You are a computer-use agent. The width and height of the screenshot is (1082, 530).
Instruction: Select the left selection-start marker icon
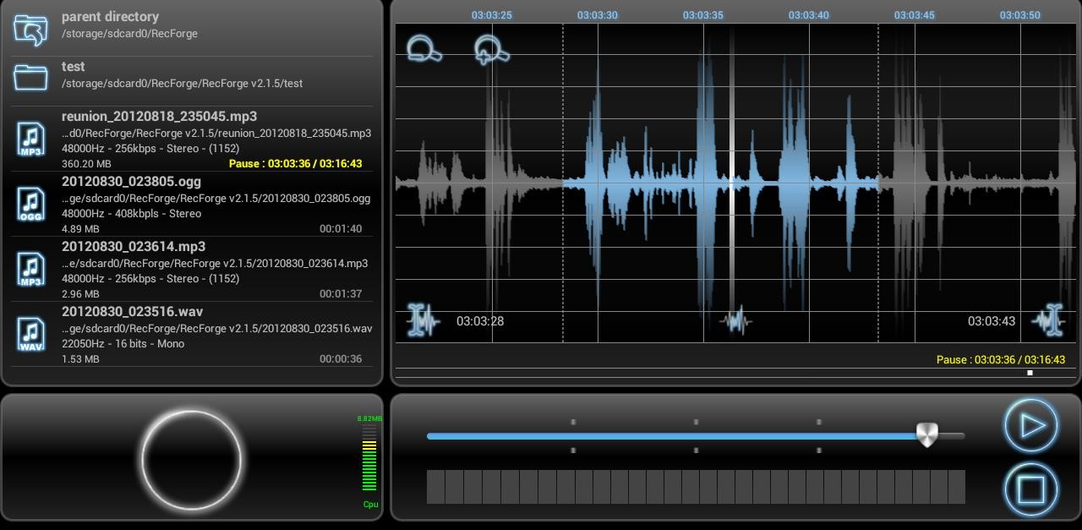pos(423,321)
